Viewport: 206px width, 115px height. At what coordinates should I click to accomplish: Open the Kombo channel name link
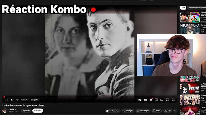coord(11,110)
